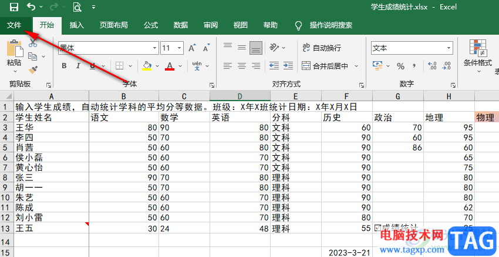Open the 文件 menu tab
499x257 pixels.
pyautogui.click(x=14, y=25)
